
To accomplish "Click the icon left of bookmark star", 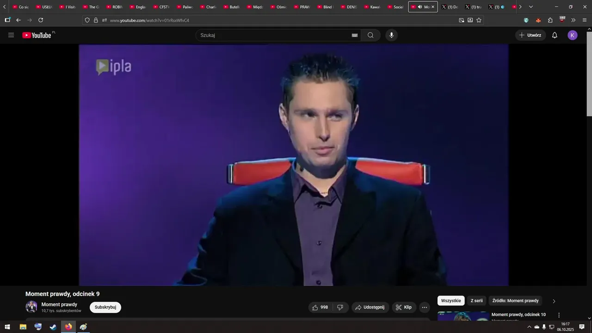I will (x=470, y=20).
